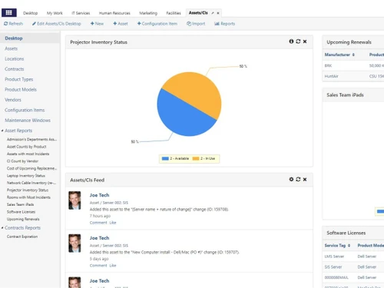The image size is (384, 288).
Task: Open the Human Resources tab
Action: coord(114,13)
